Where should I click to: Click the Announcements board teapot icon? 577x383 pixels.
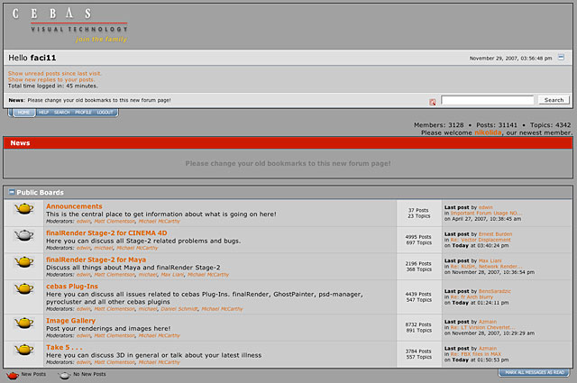click(24, 208)
